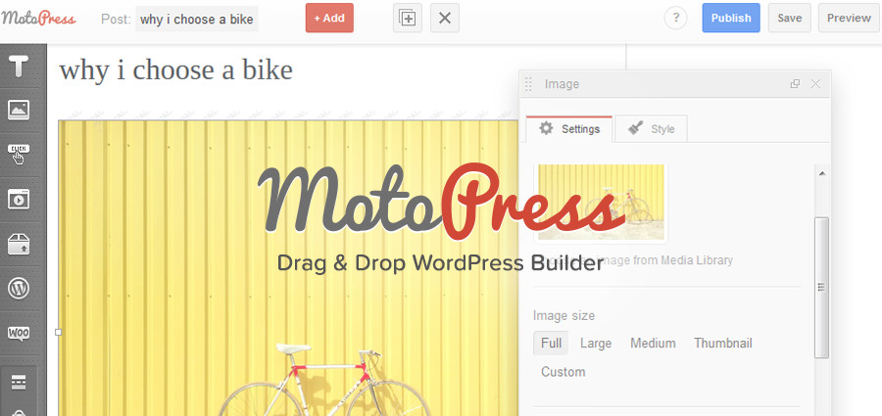This screenshot has height=416, width=882.
Task: Open the WordPress widgets group
Action: click(x=19, y=289)
